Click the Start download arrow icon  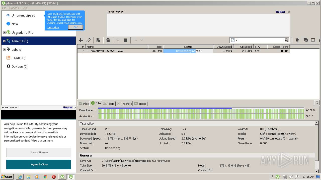tap(118, 40)
